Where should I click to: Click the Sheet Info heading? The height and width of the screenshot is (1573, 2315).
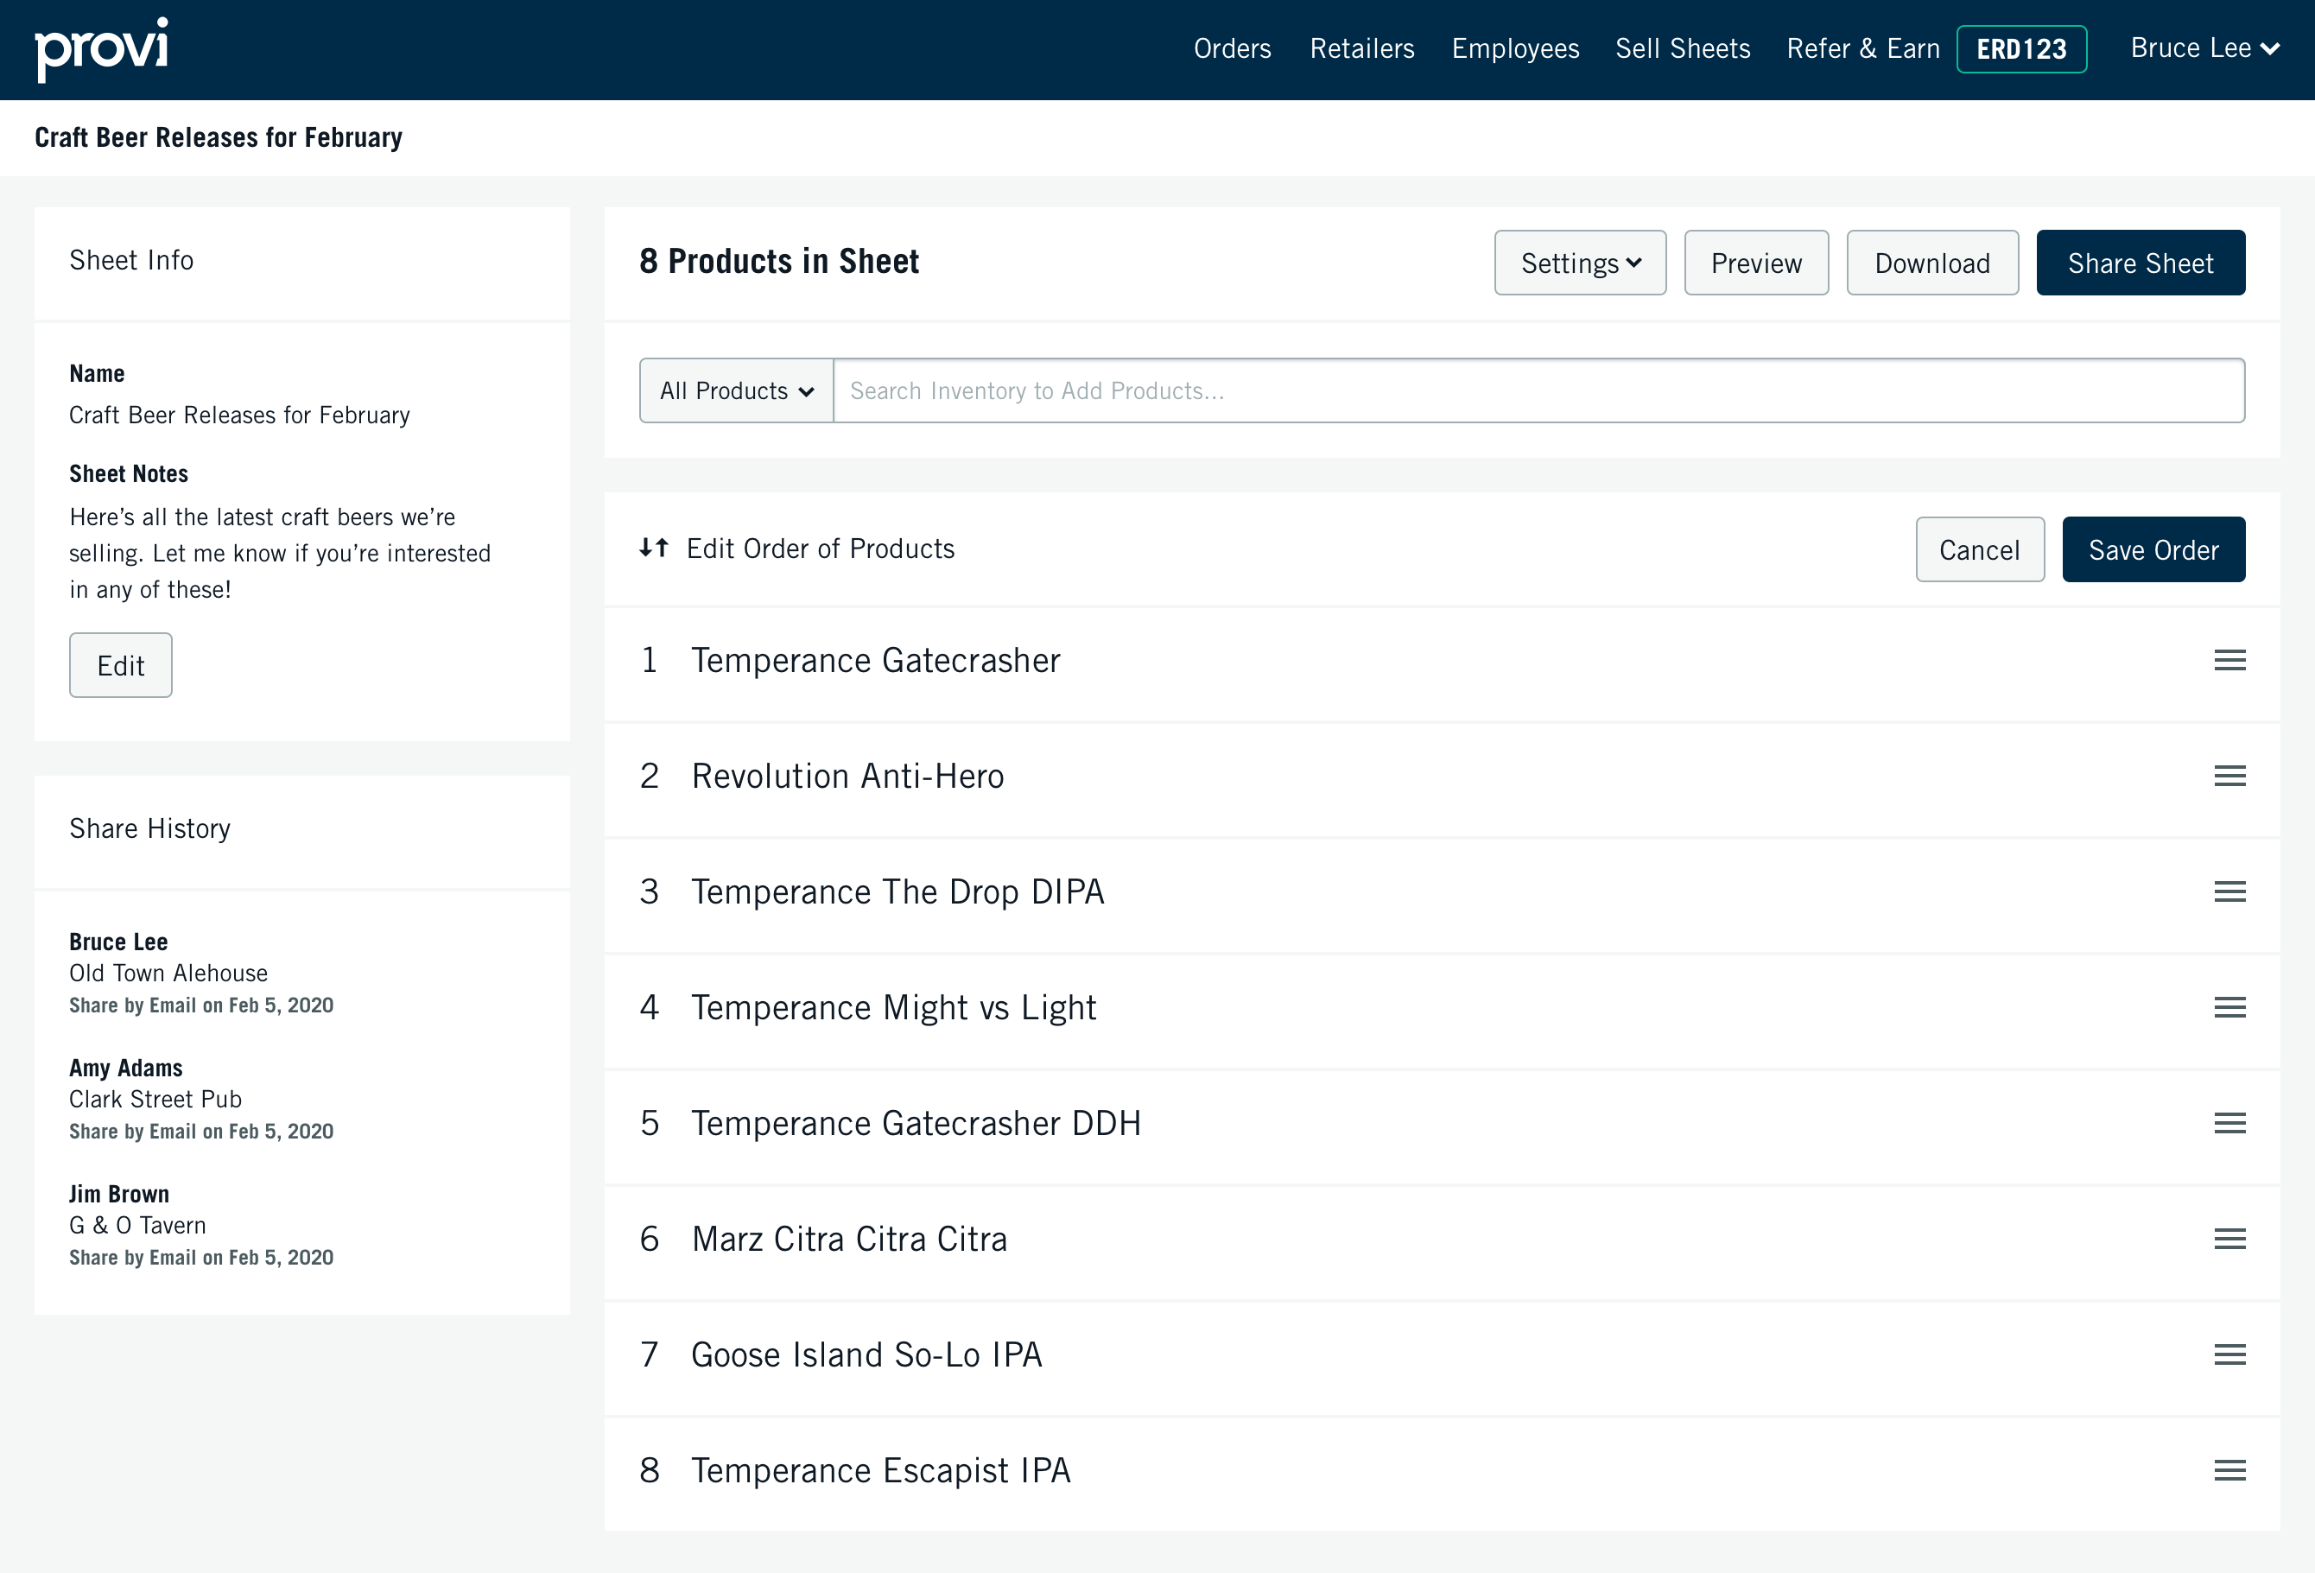click(131, 260)
